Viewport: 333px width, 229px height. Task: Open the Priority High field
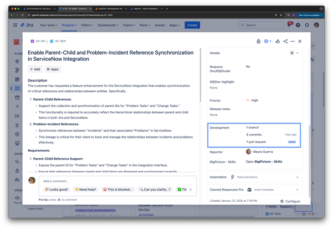pos(254,100)
